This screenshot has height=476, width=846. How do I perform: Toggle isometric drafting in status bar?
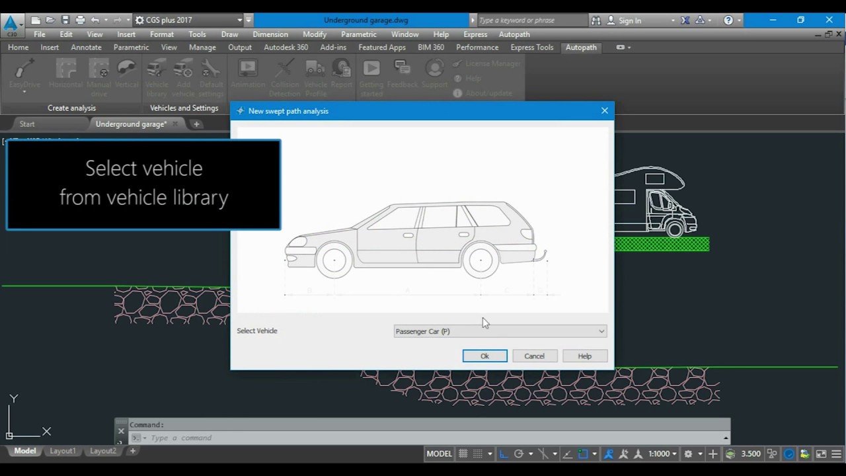tap(543, 454)
